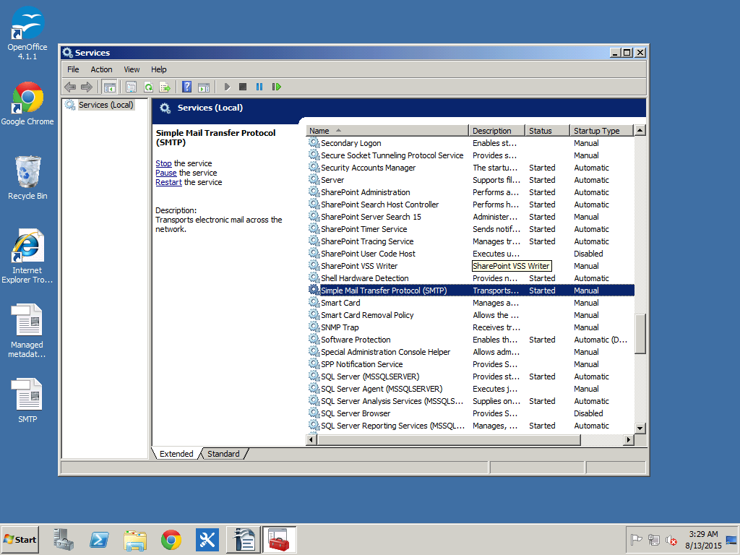Viewport: 740px width, 555px height.
Task: Click the Pause Service toolbar button
Action: pos(259,87)
